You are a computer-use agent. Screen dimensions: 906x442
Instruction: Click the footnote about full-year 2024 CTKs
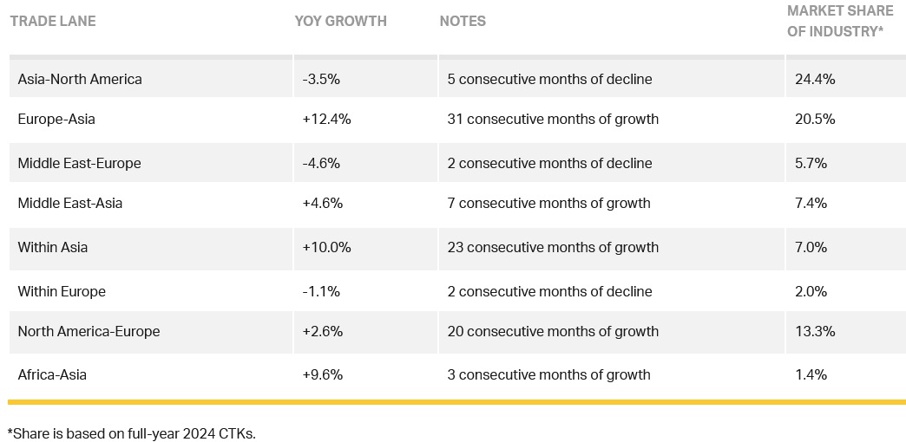(131, 432)
